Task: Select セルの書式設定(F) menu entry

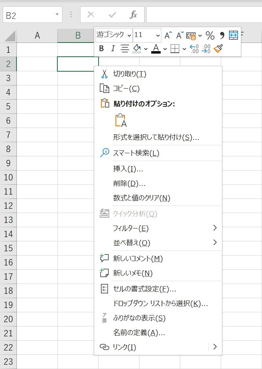Action: click(x=144, y=289)
